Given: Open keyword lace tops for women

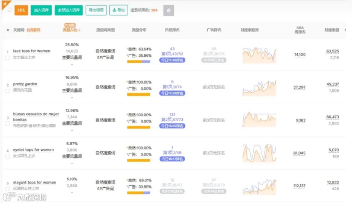Looking at the screenshot, I should [x=32, y=51].
